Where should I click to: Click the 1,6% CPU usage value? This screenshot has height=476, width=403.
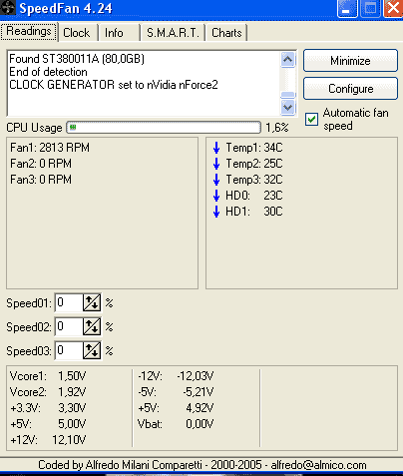point(276,128)
